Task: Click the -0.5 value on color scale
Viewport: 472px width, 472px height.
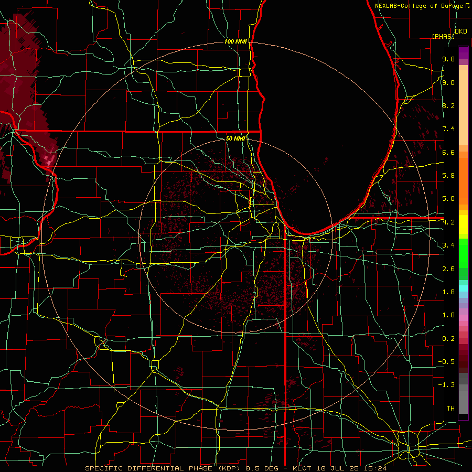Action: pos(446,362)
